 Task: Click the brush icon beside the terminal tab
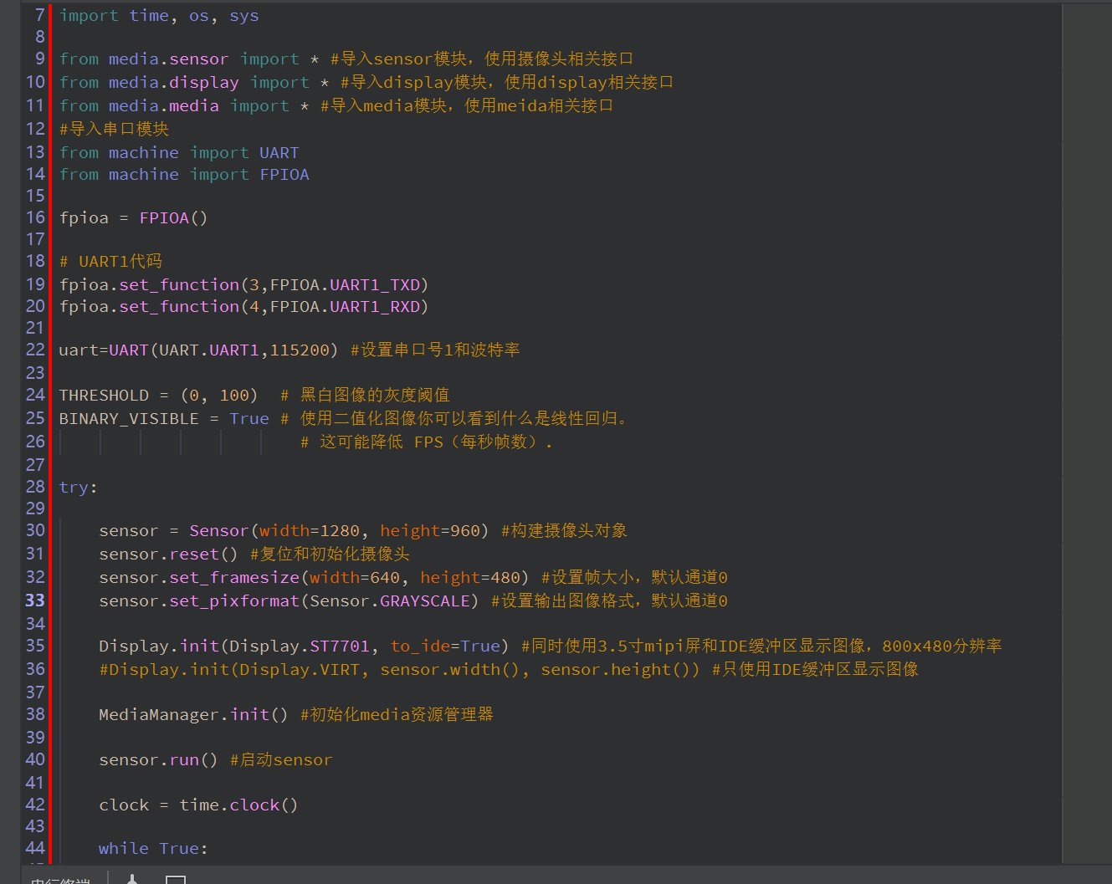(132, 879)
